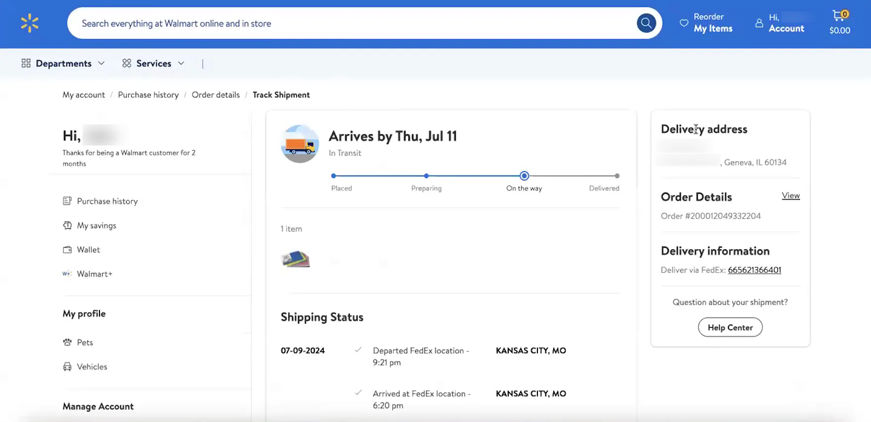Click the Departments grid icon
Screen dimensions: 871x422
pos(26,63)
